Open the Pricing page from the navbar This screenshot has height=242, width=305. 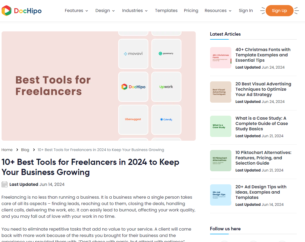pos(191,10)
